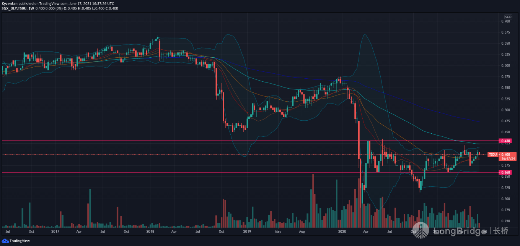
Task: Click the TradingView text at bottom left
Action: [19, 241]
